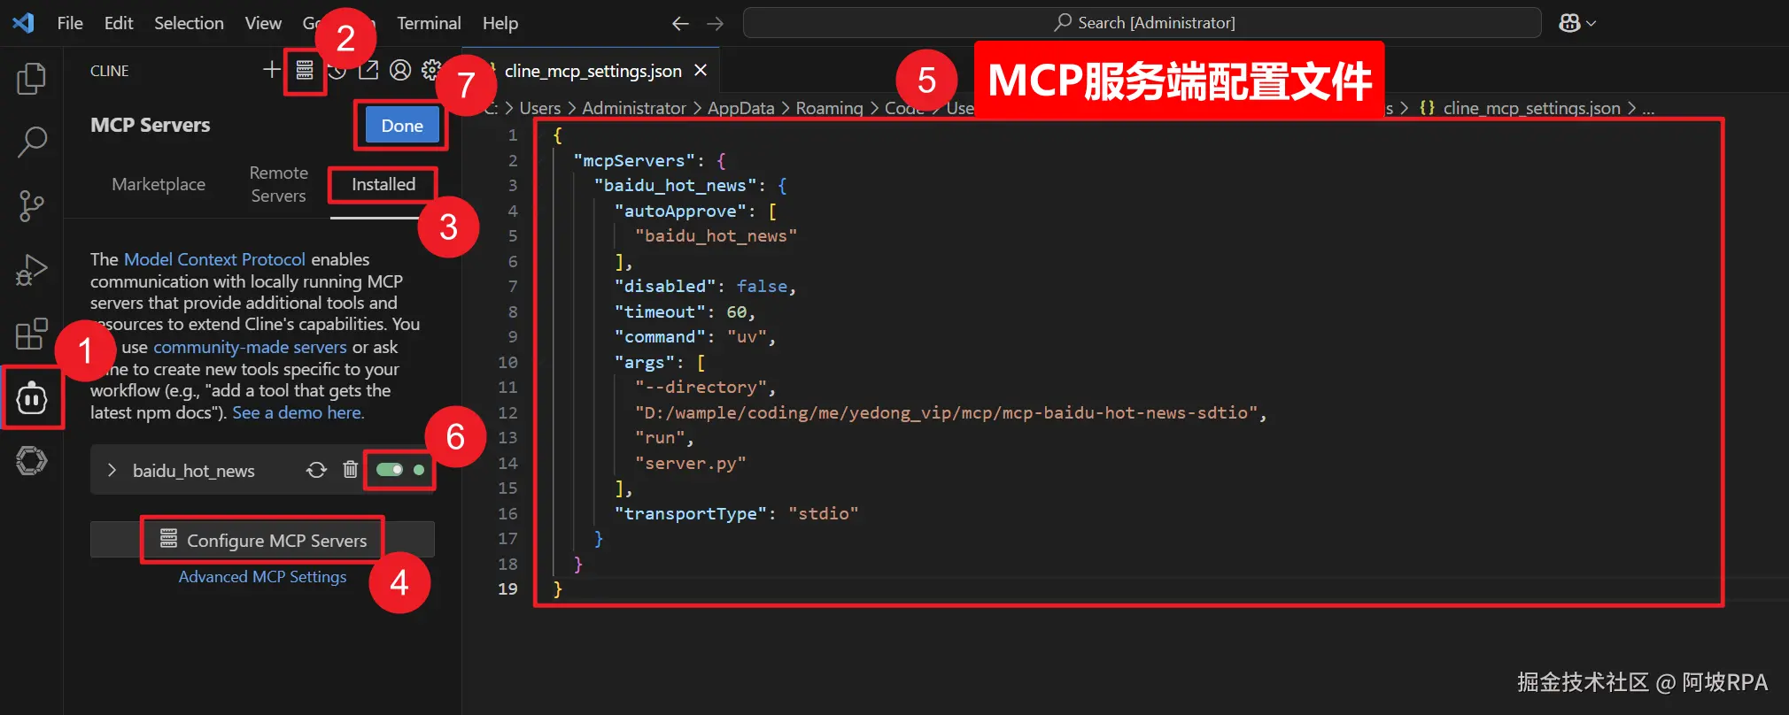Click Configure MCP Servers button
1789x715 pixels.
[x=262, y=540]
